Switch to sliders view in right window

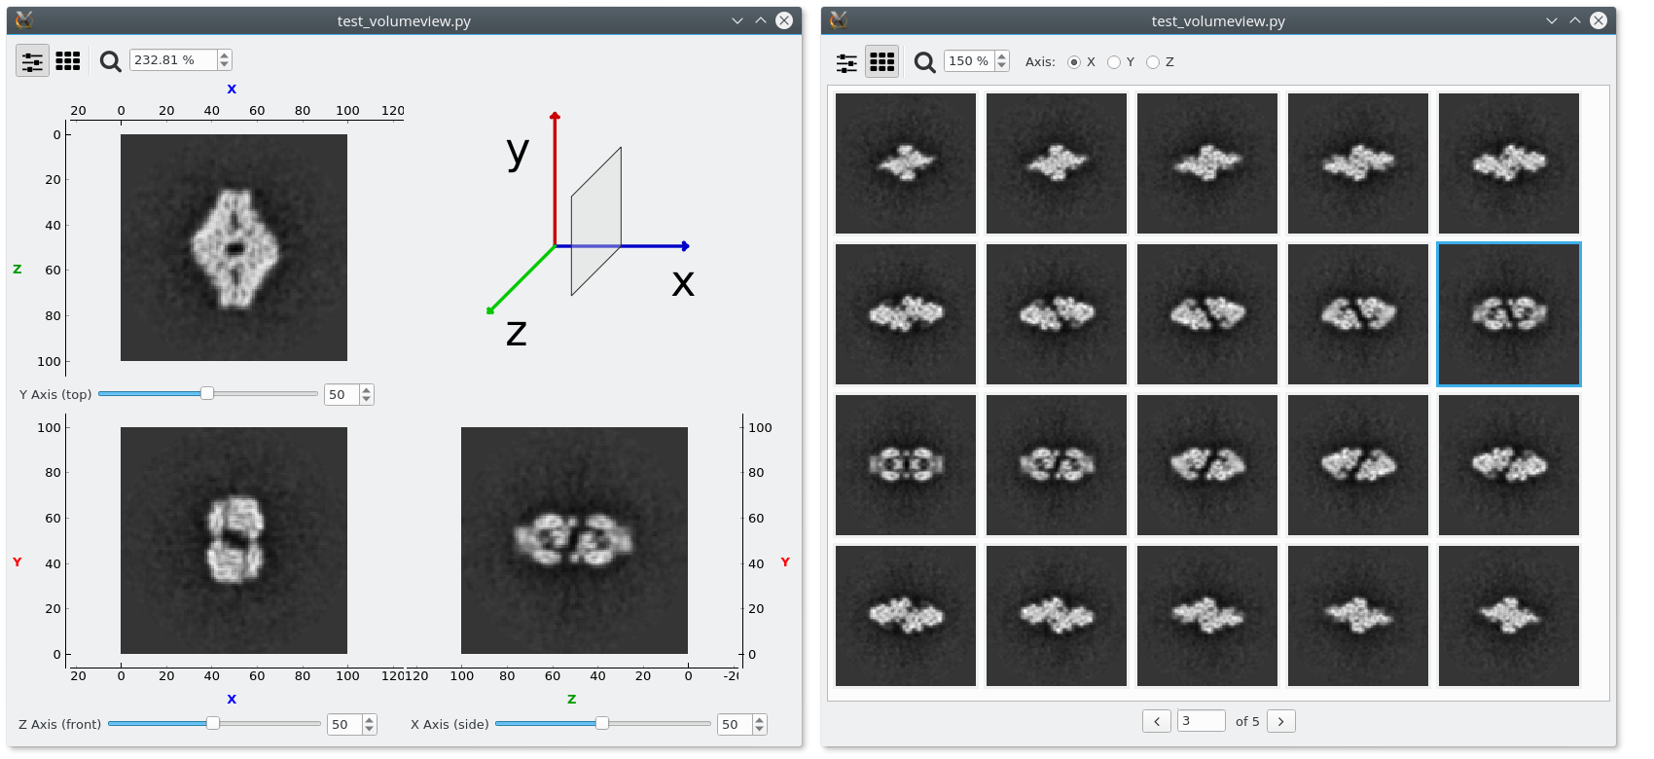tap(846, 62)
